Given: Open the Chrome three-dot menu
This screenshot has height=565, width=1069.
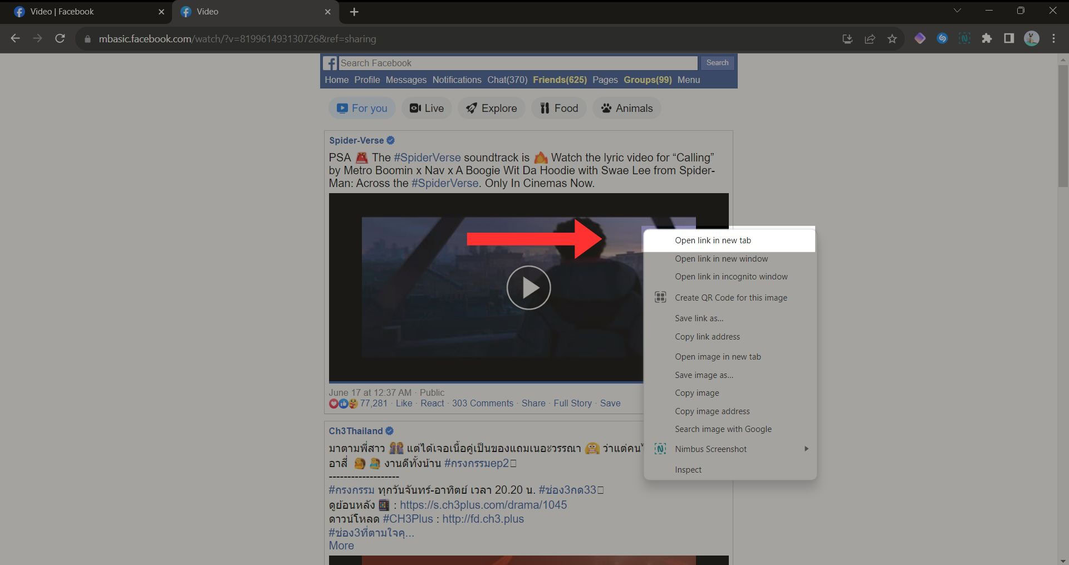Looking at the screenshot, I should click(x=1053, y=38).
